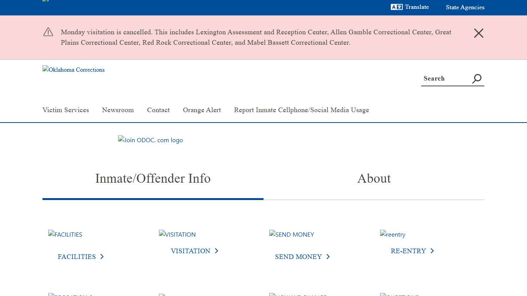Click Report Inmate Cellphone/Social Media Usage
The width and height of the screenshot is (527, 296).
pos(301,110)
